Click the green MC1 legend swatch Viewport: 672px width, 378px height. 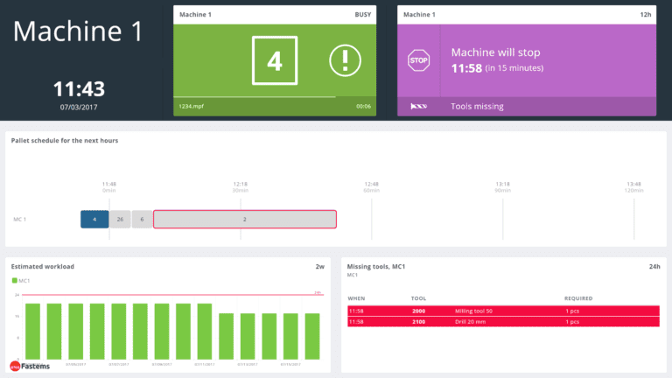point(15,281)
